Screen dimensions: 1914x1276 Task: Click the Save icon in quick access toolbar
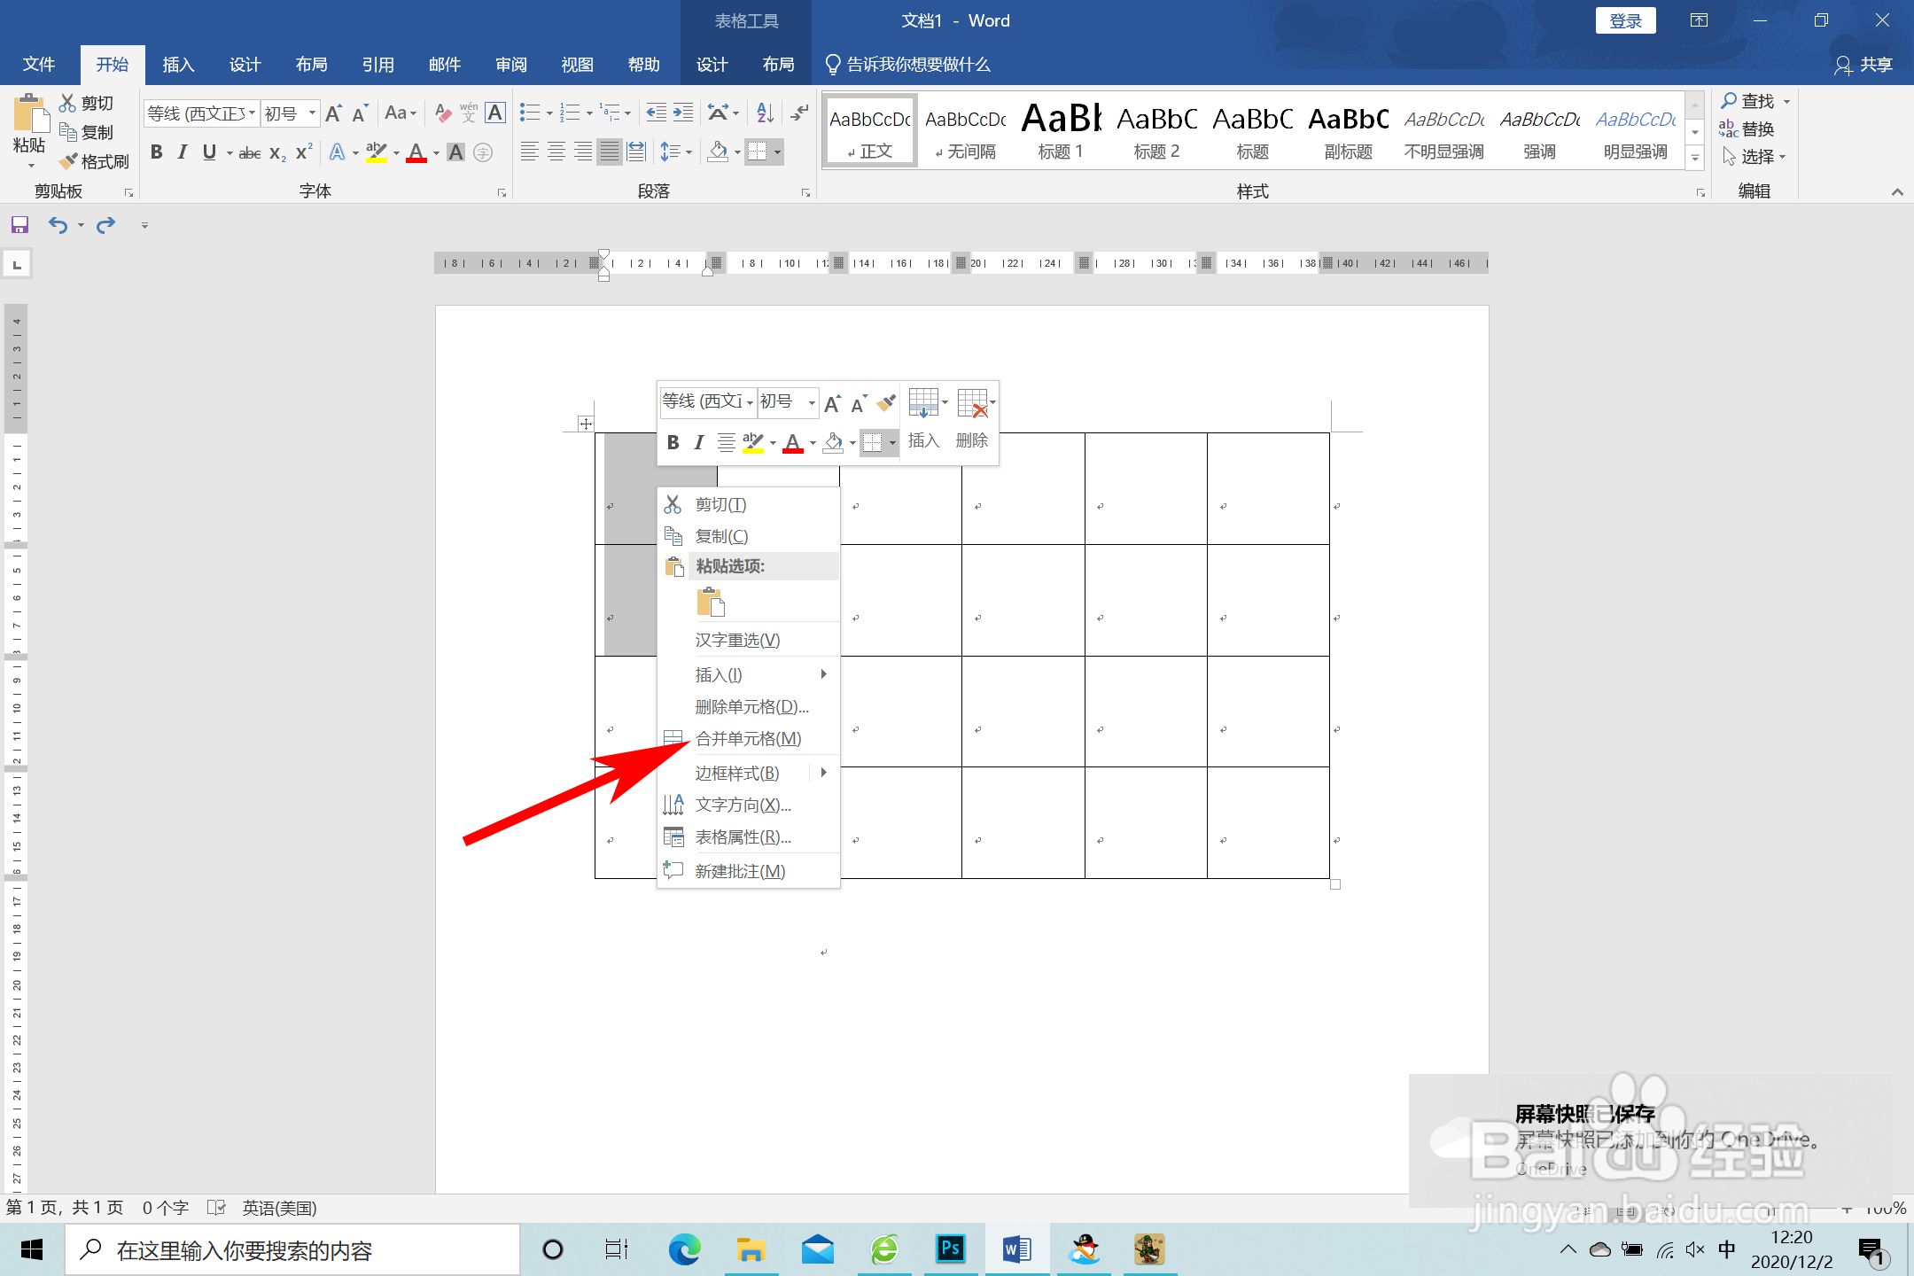(19, 225)
